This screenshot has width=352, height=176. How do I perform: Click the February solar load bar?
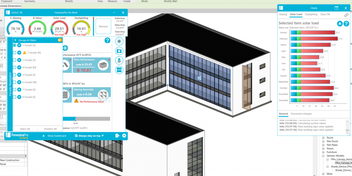click(314, 39)
